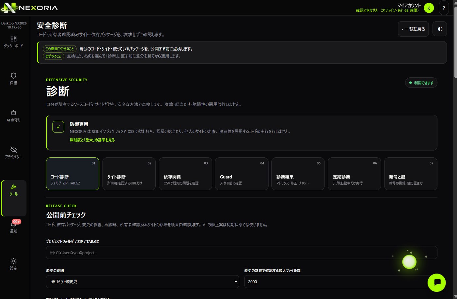Click the 最大ファイル数 field showing 2000
457x299 pixels.
pyautogui.click(x=341, y=282)
